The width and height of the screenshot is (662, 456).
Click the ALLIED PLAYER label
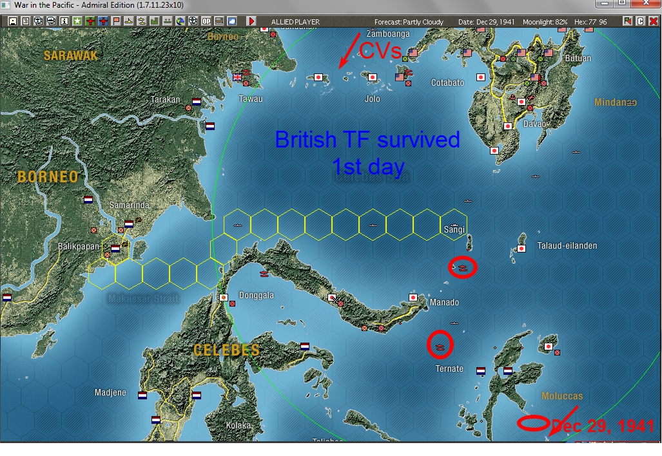click(295, 22)
